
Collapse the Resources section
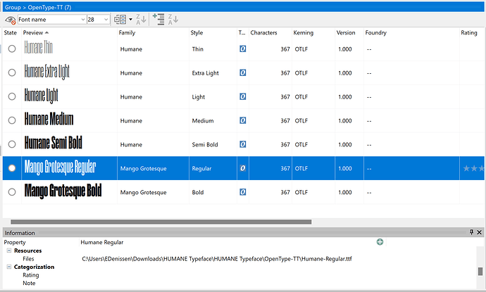point(8,250)
